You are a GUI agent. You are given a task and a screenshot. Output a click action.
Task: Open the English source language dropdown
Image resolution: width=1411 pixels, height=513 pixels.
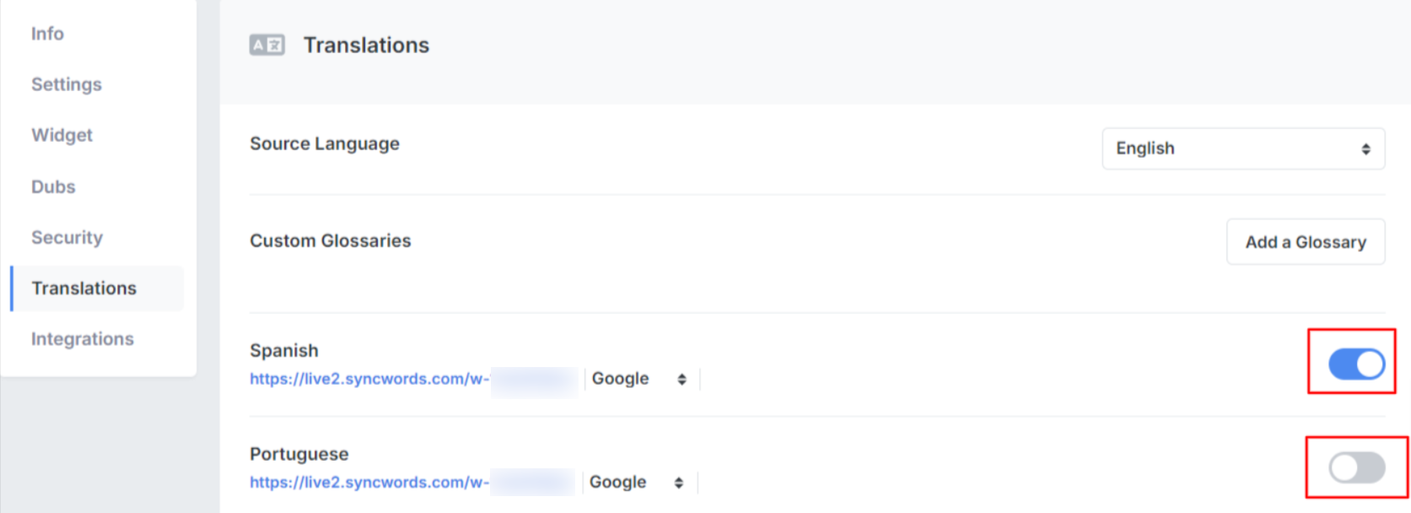pos(1243,148)
